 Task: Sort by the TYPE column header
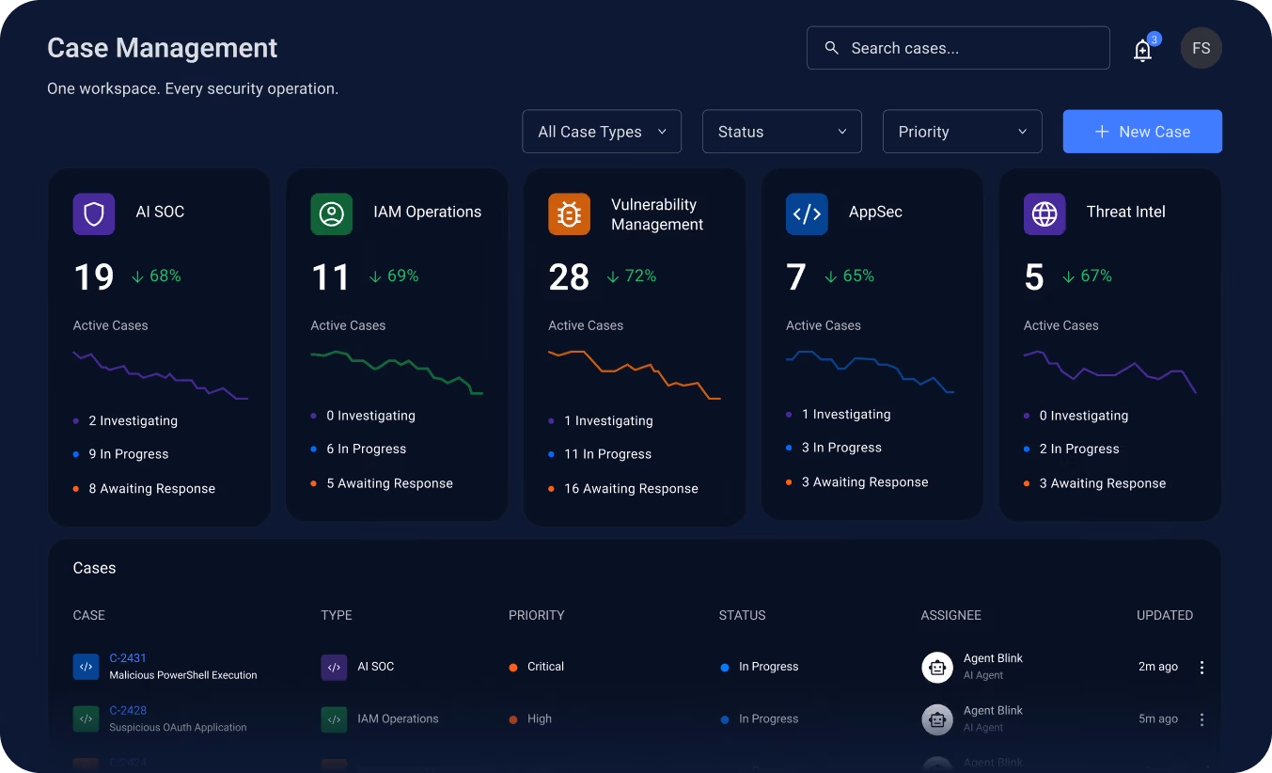coord(337,615)
